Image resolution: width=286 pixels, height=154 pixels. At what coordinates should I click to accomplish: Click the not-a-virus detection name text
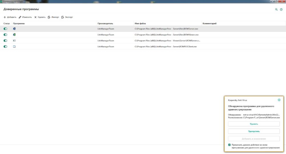point(261,115)
